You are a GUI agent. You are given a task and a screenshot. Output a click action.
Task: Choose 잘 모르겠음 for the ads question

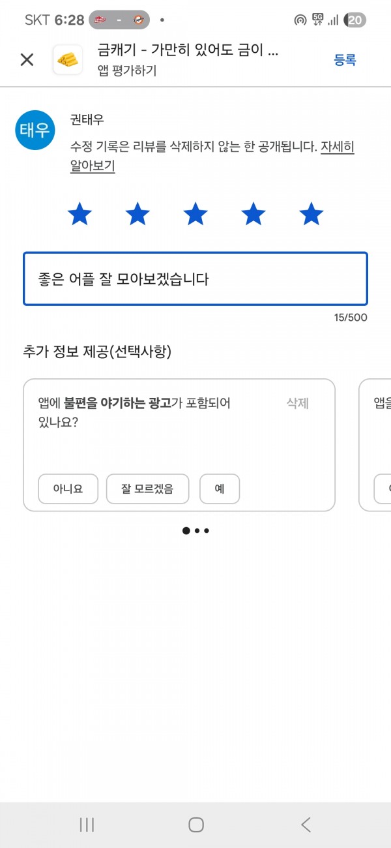(x=147, y=489)
